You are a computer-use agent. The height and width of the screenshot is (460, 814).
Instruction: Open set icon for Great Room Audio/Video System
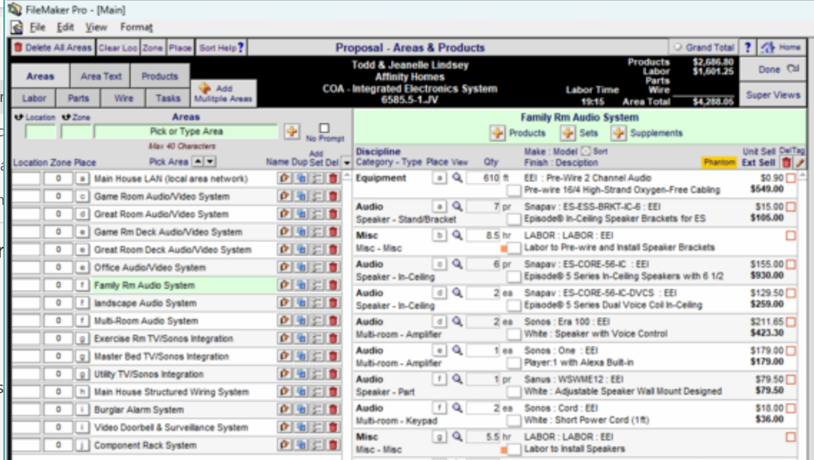pyautogui.click(x=317, y=214)
